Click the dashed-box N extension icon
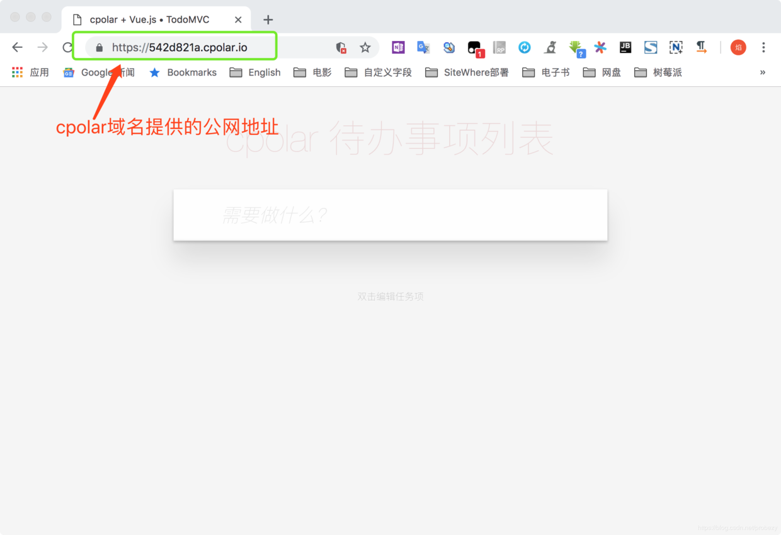This screenshot has width=781, height=535. point(676,47)
